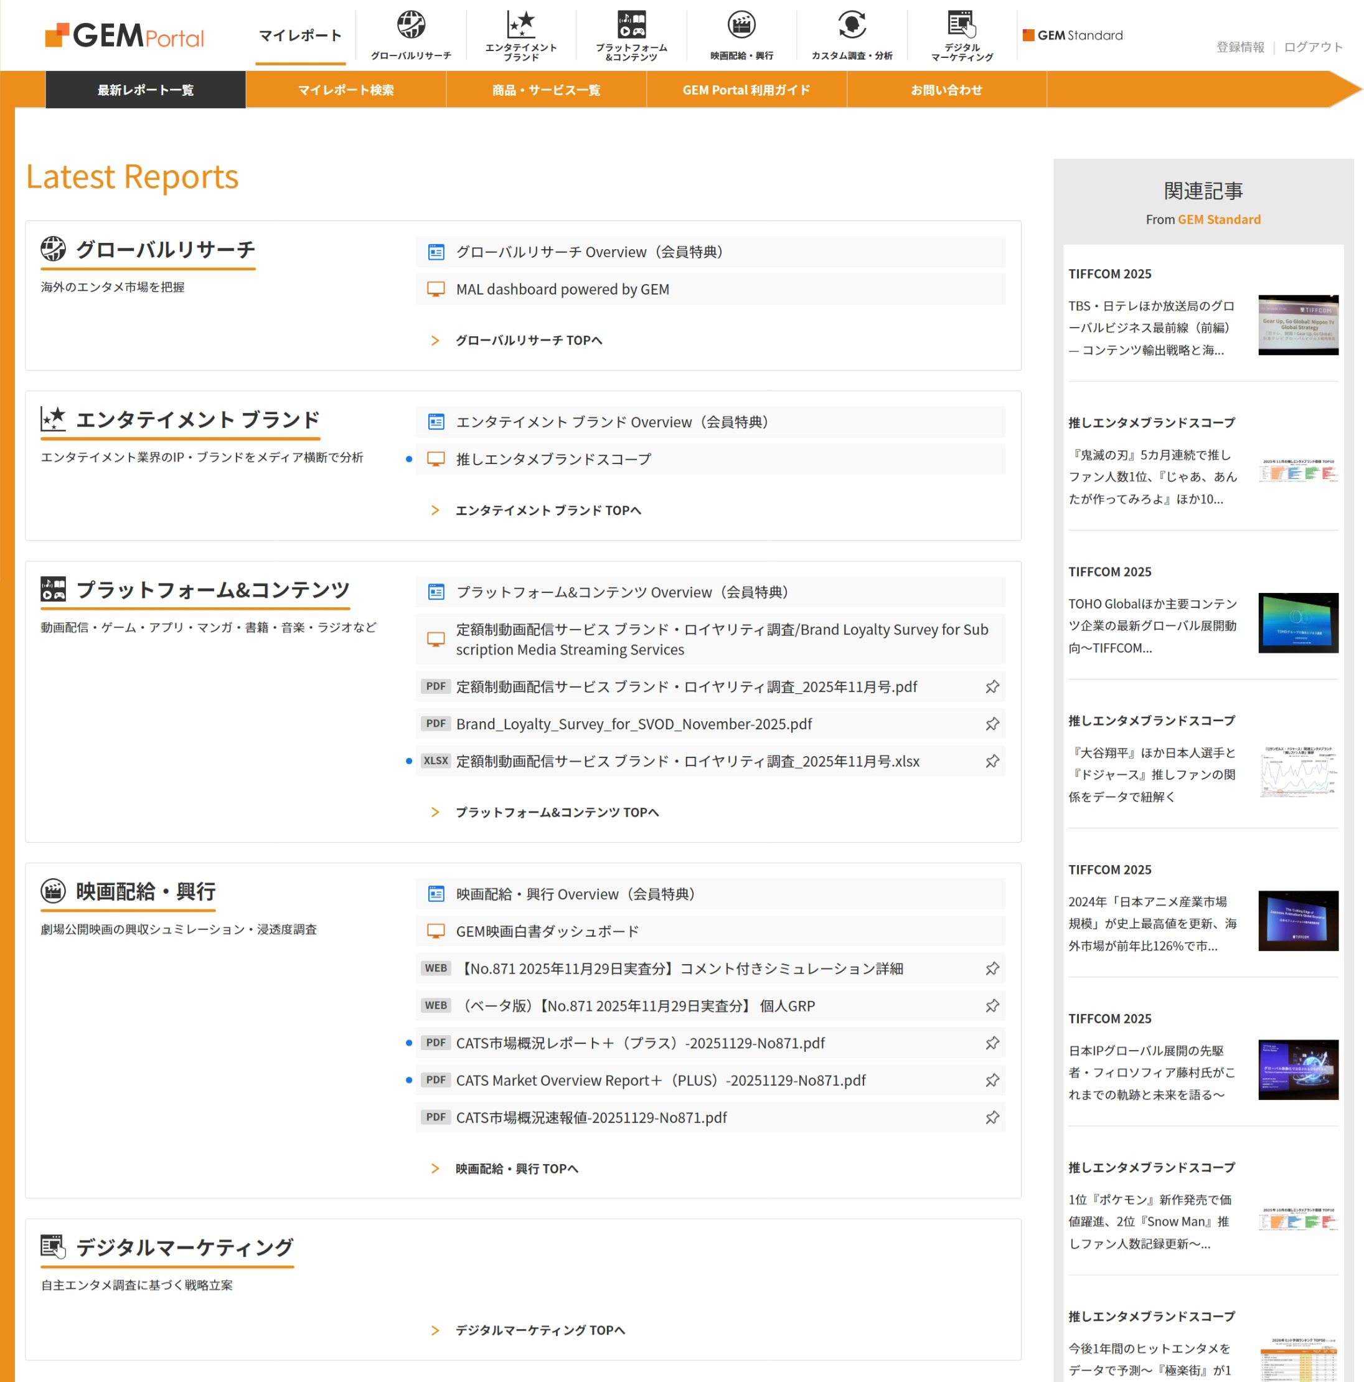This screenshot has height=1382, width=1364.
Task: Click the プラットフォーム&コンテンツ media icon
Action: pyautogui.click(x=631, y=23)
